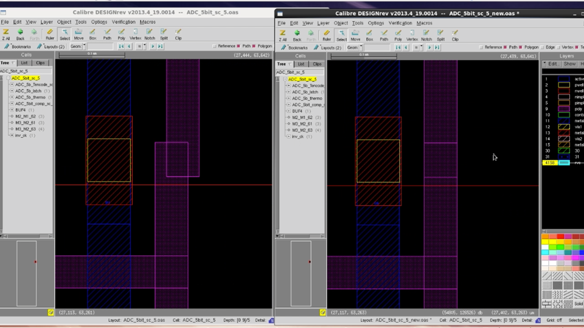Screen dimensions: 584x328
Task: Select Clip tool in right window
Action: click(455, 35)
